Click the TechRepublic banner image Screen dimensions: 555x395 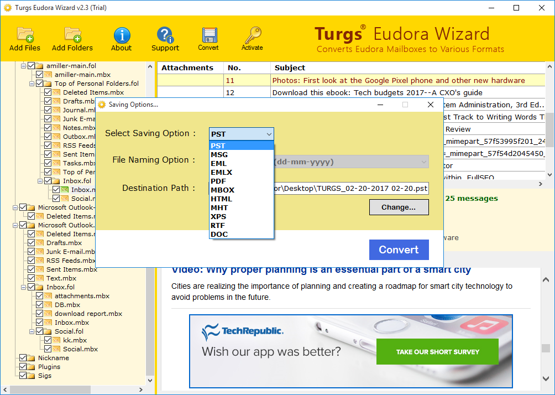coord(351,351)
